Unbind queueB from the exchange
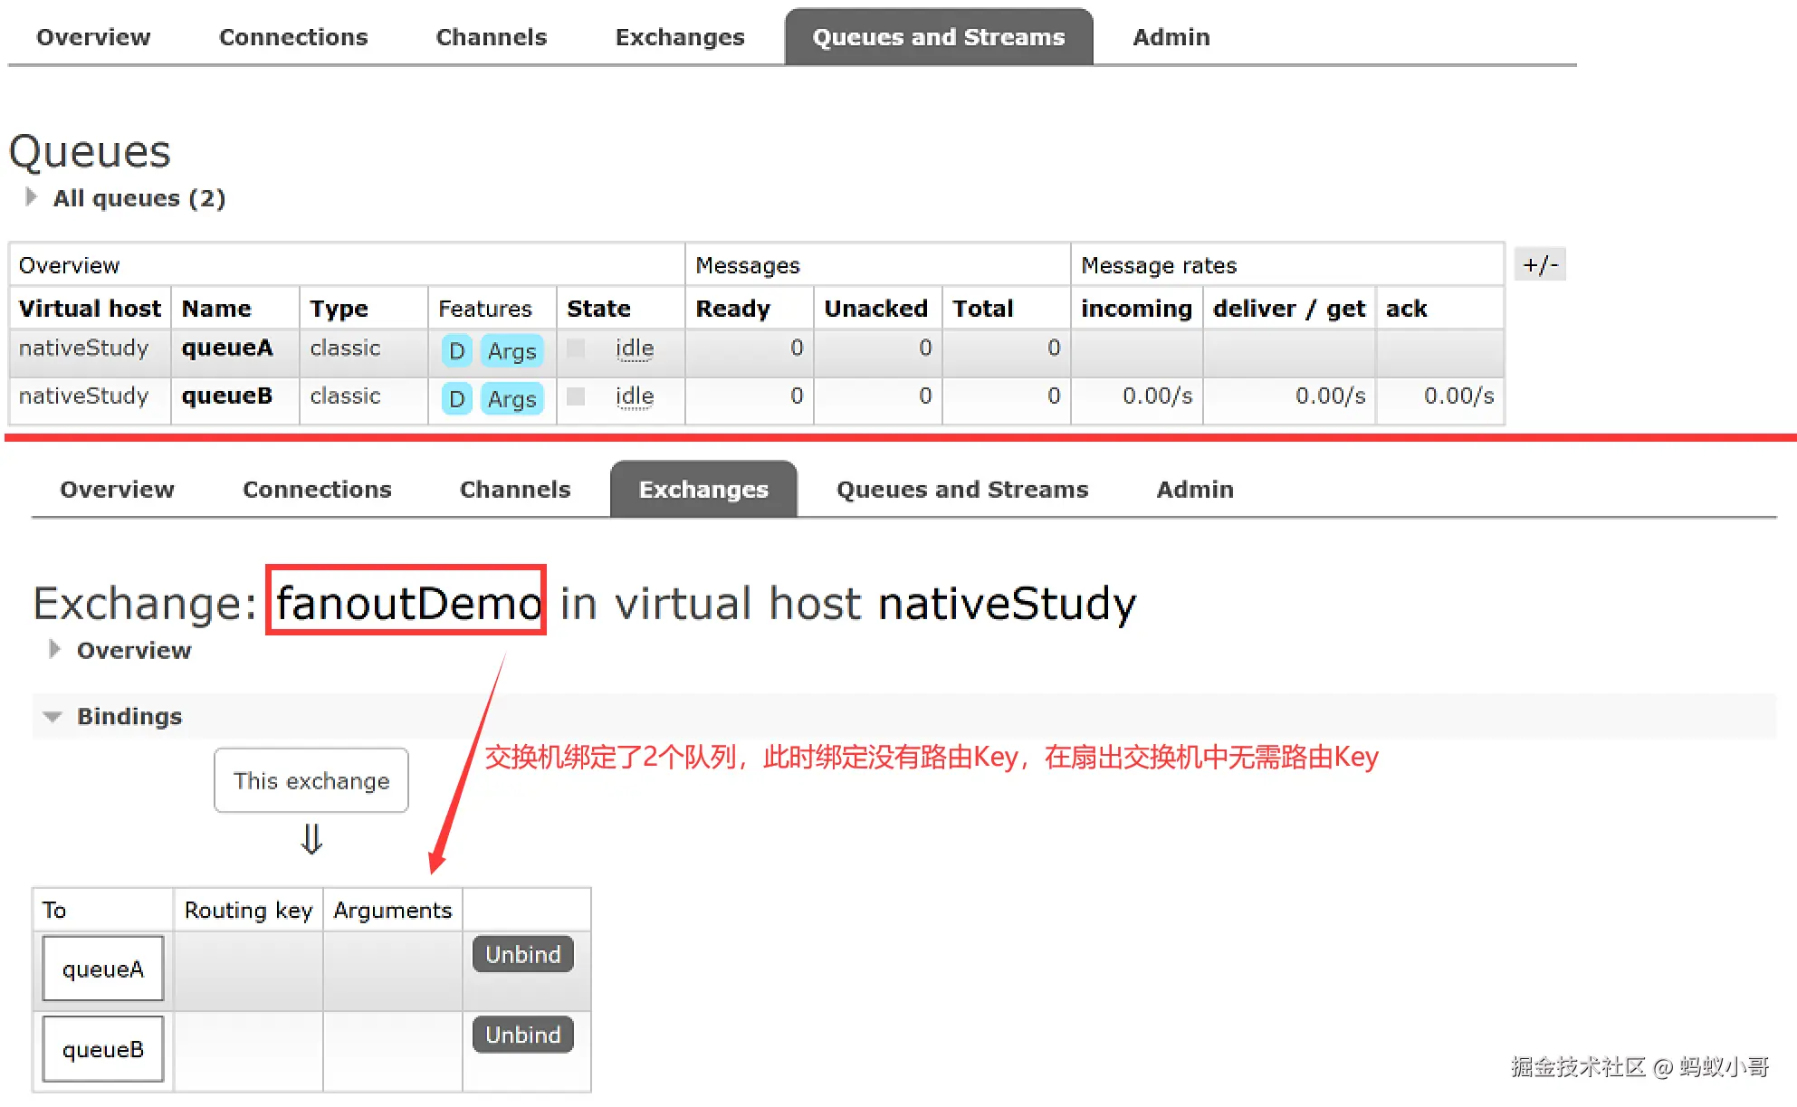Viewport: 1797px width, 1107px height. (523, 1035)
